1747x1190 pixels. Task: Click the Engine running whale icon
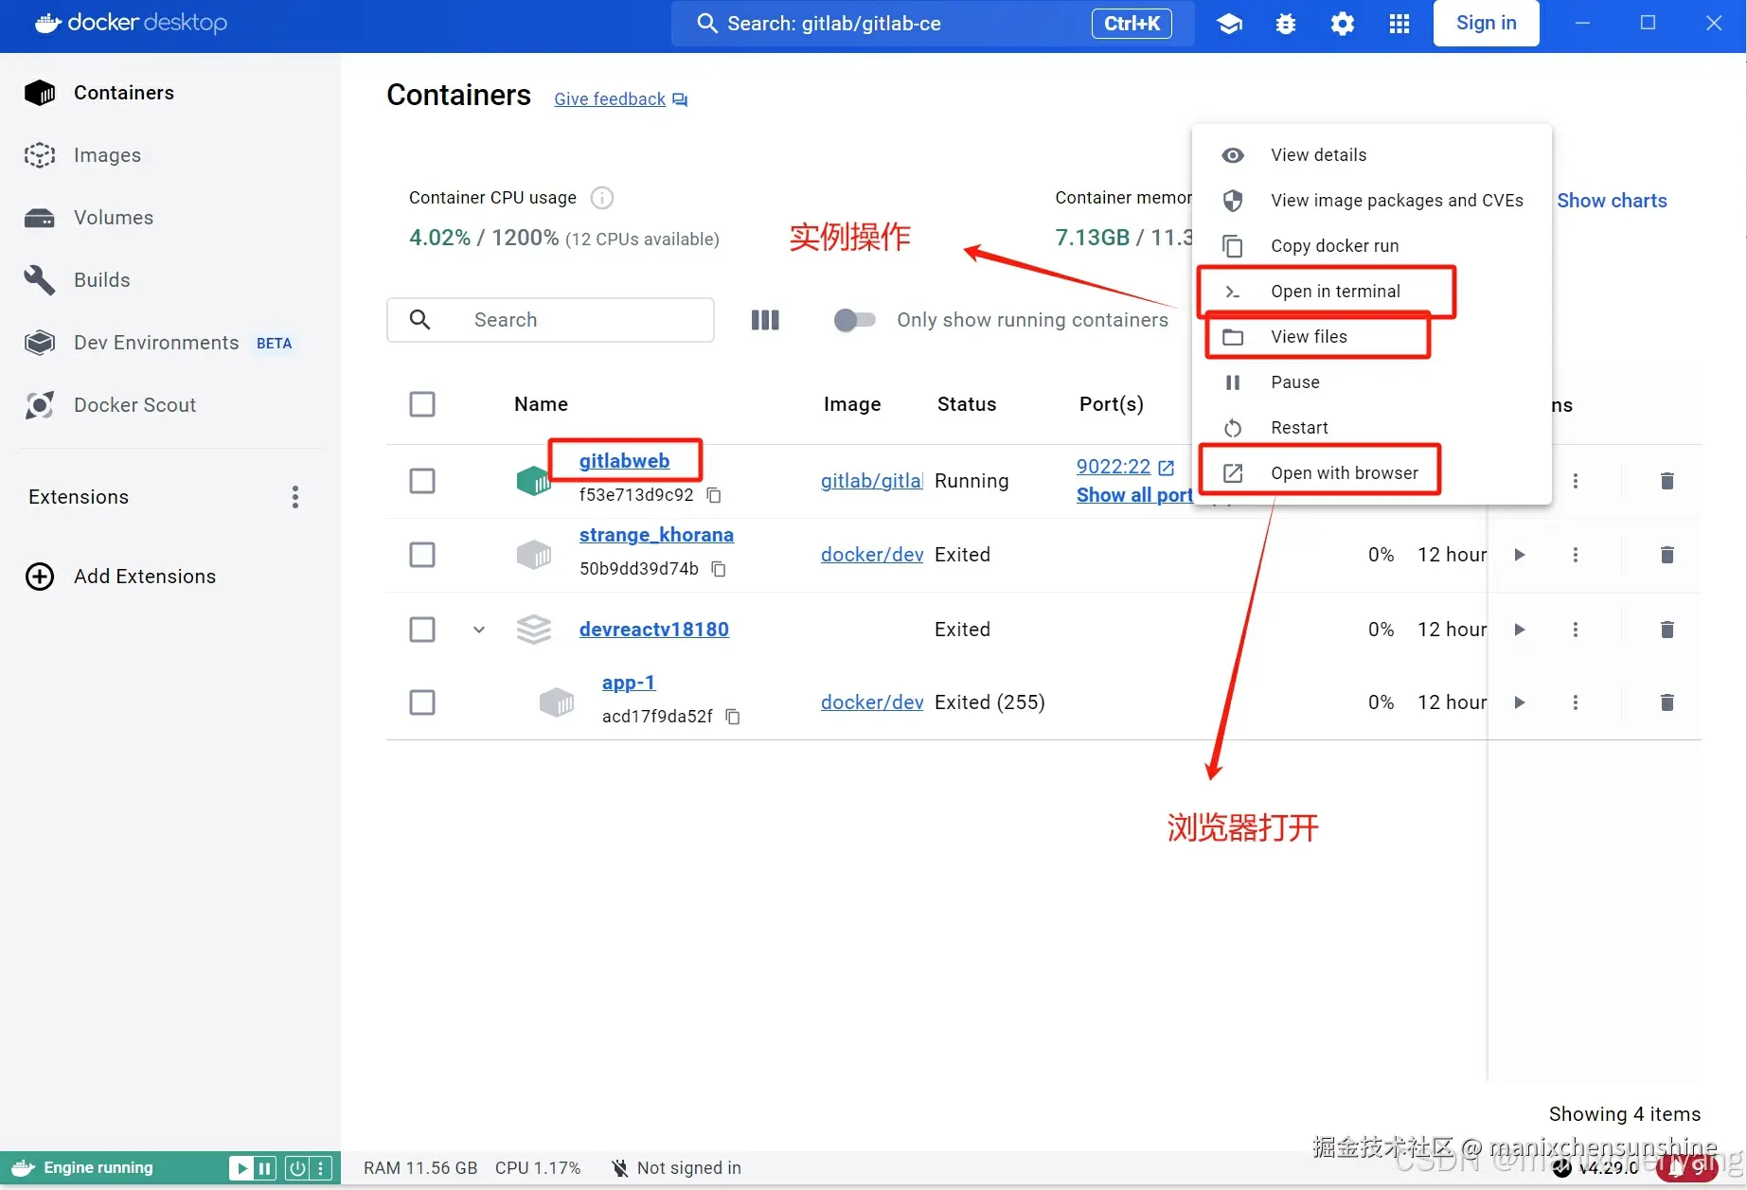coord(24,1168)
